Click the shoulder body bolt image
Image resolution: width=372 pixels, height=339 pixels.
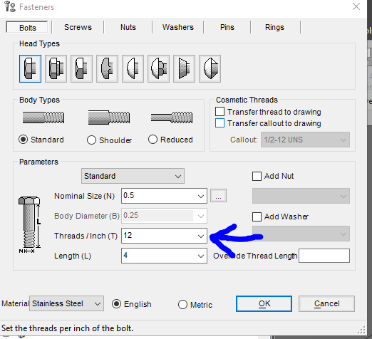coord(109,118)
